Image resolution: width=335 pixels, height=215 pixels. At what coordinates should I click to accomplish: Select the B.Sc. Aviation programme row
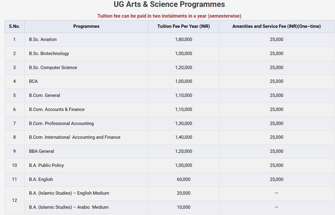43,39
